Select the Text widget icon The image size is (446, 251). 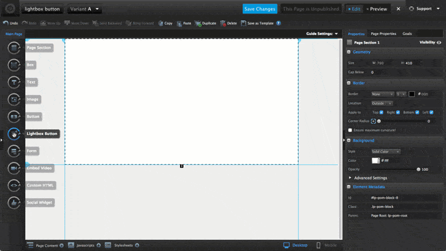[14, 82]
